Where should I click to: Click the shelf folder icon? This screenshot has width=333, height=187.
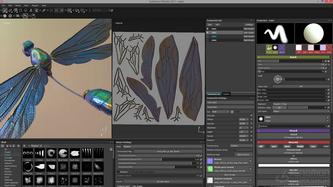[2, 146]
